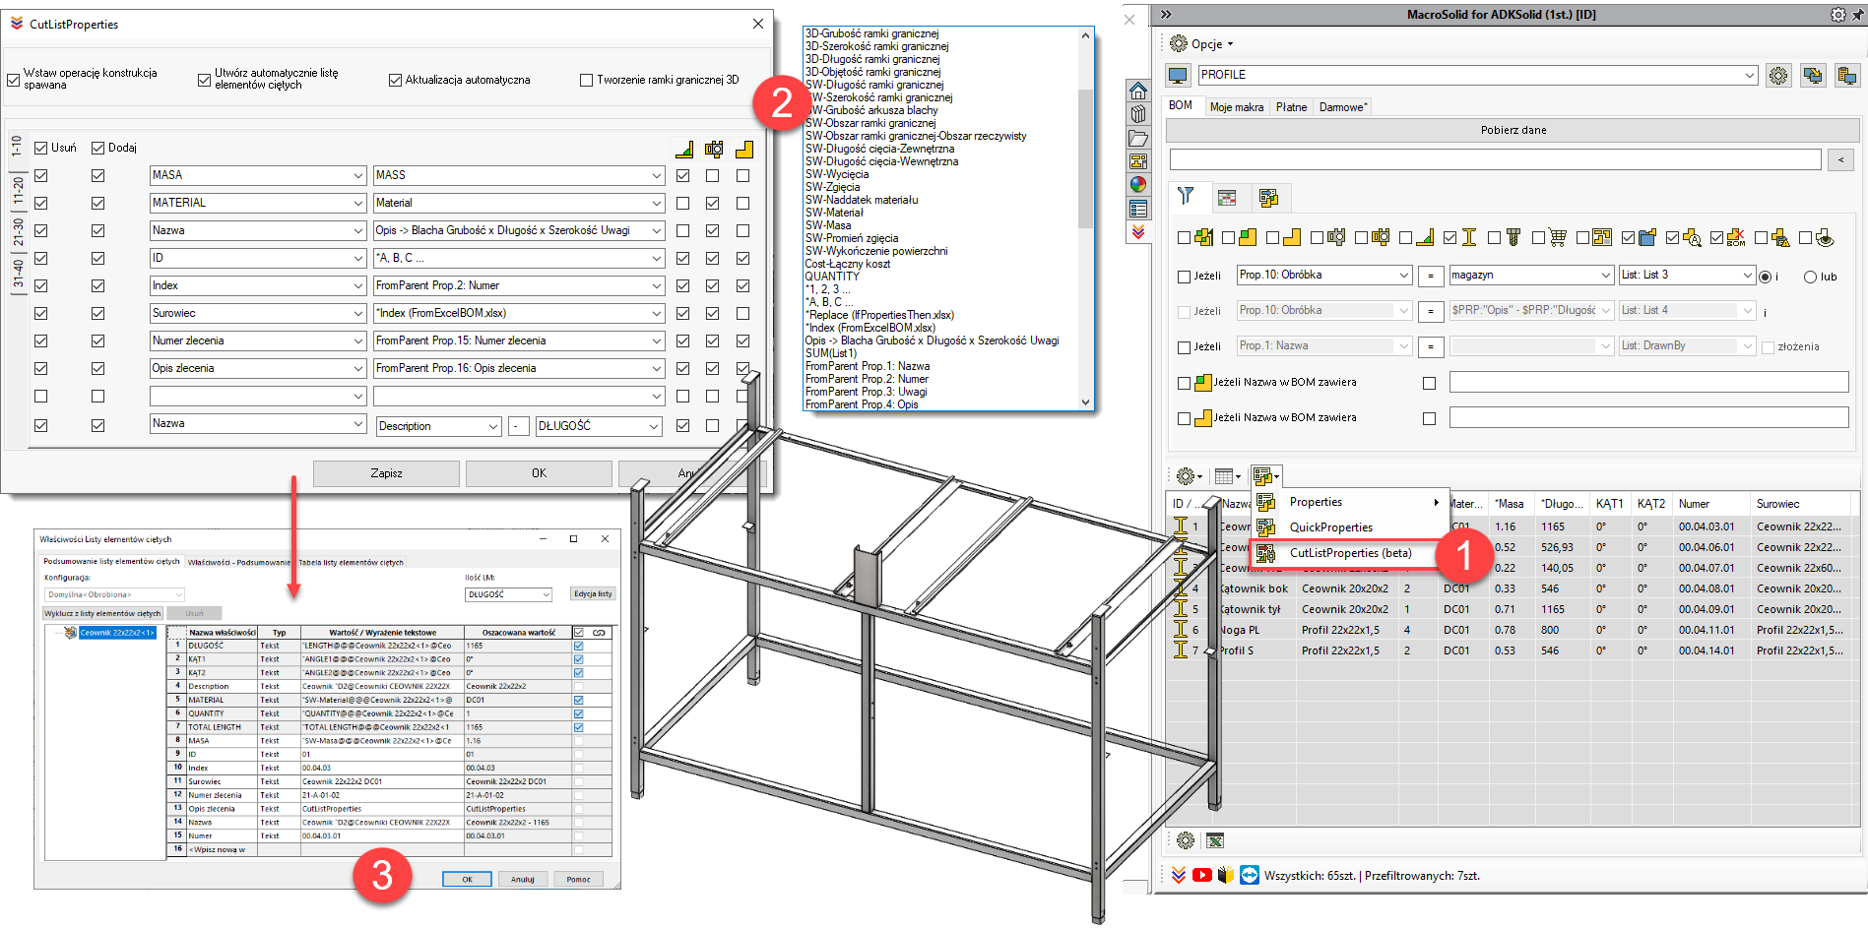Open the 'FromParent Prop.2: Numer' dropdown
Image resolution: width=1868 pixels, height=928 pixels.
click(x=657, y=285)
